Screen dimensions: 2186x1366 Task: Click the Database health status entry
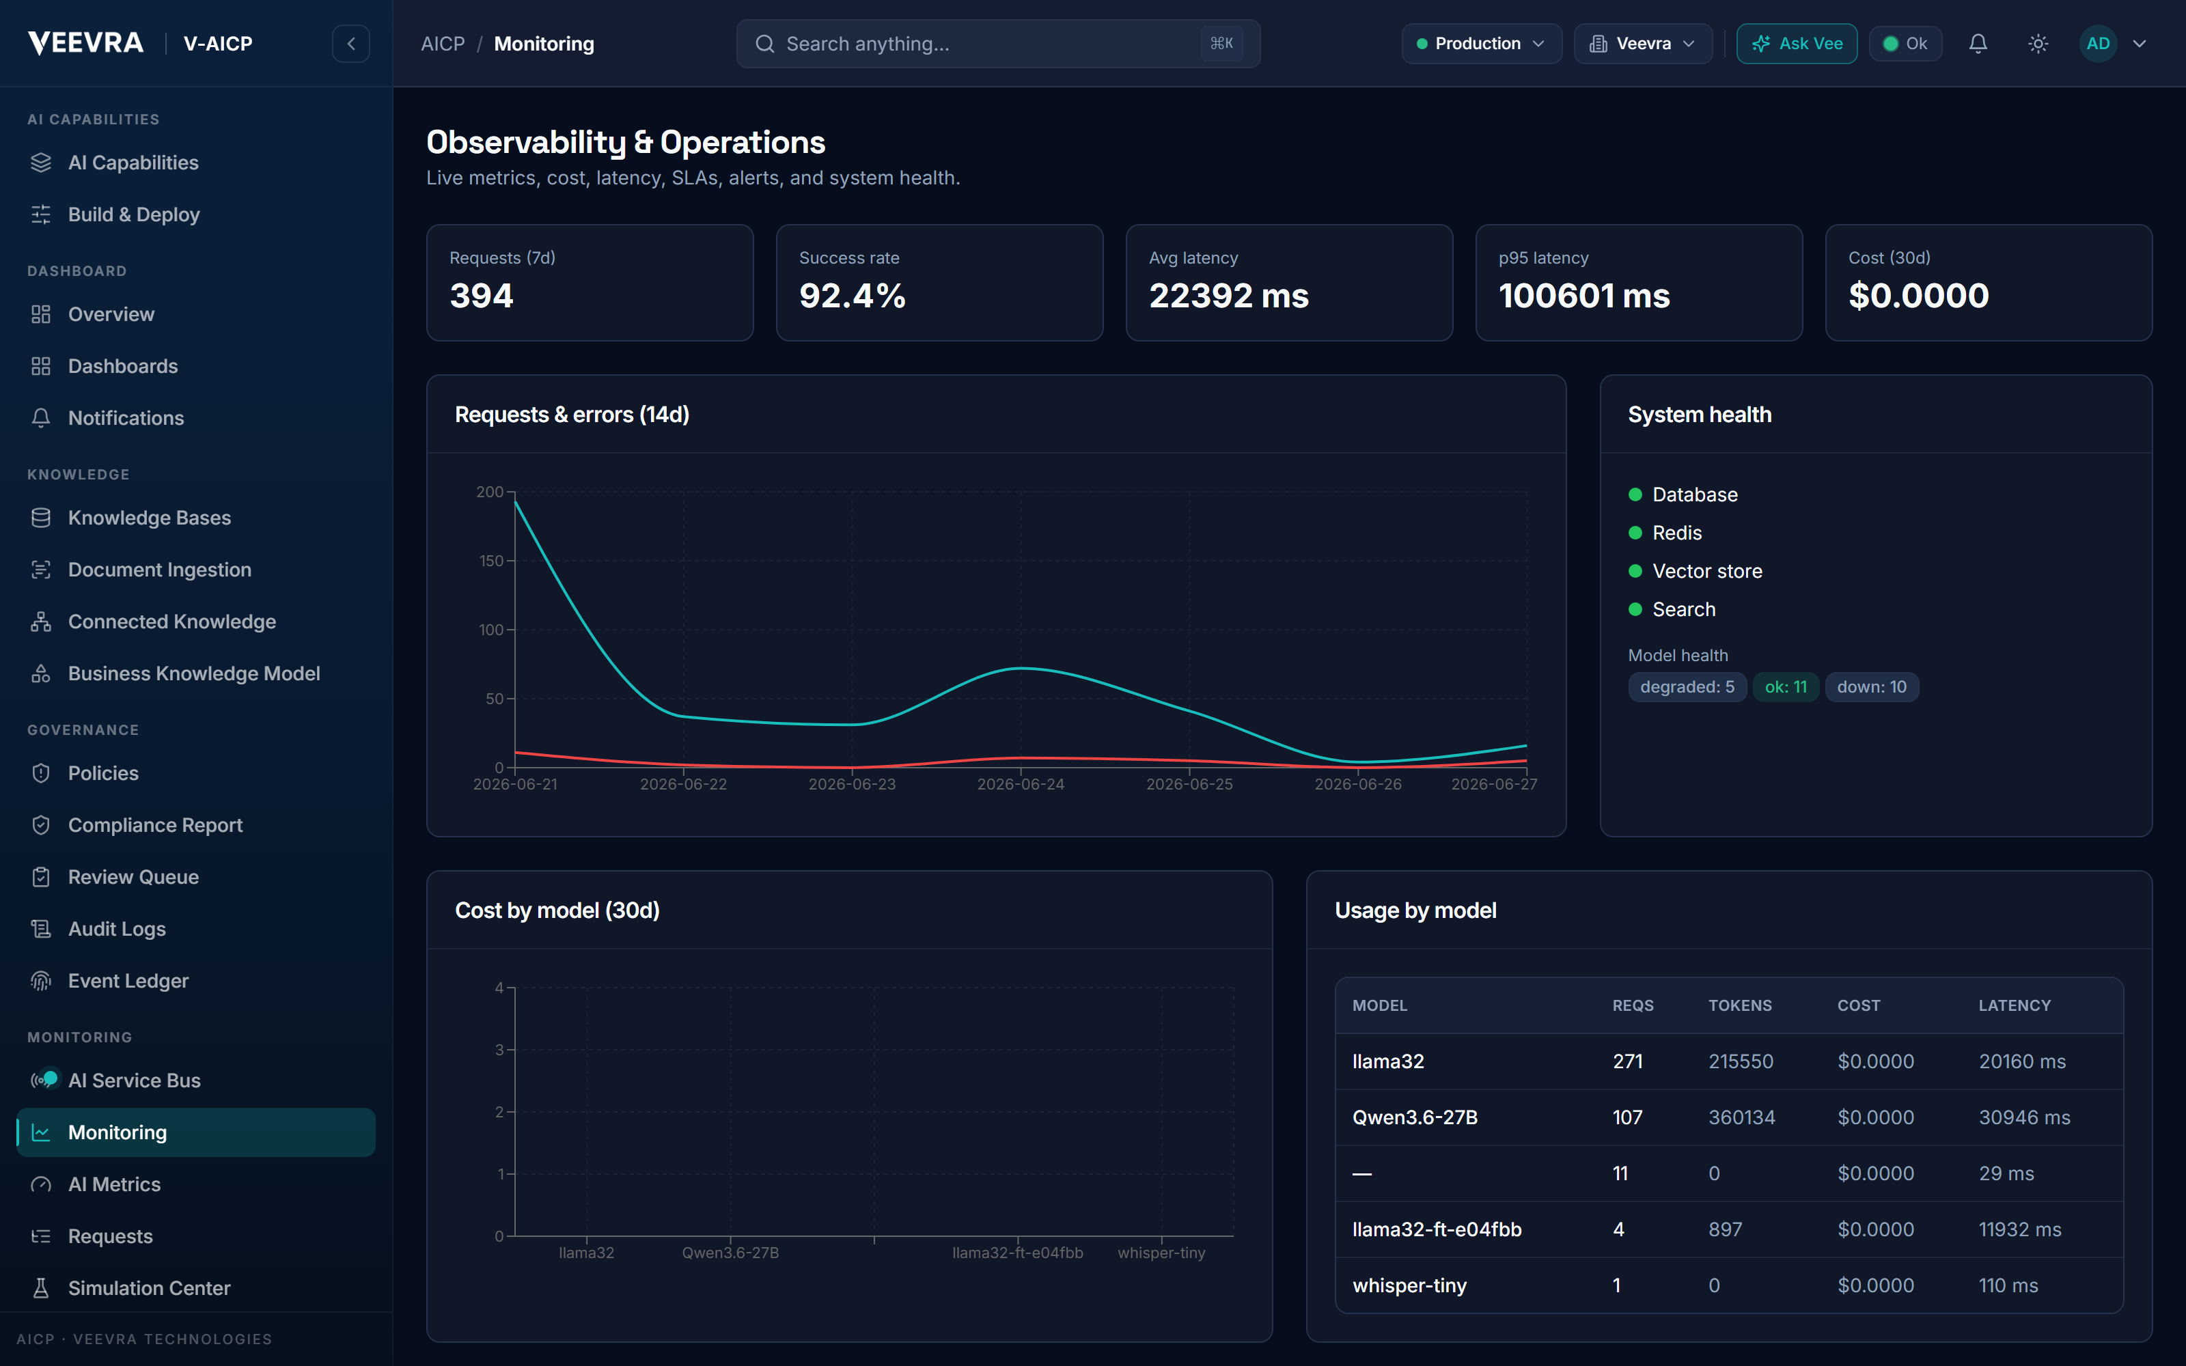pos(1683,494)
